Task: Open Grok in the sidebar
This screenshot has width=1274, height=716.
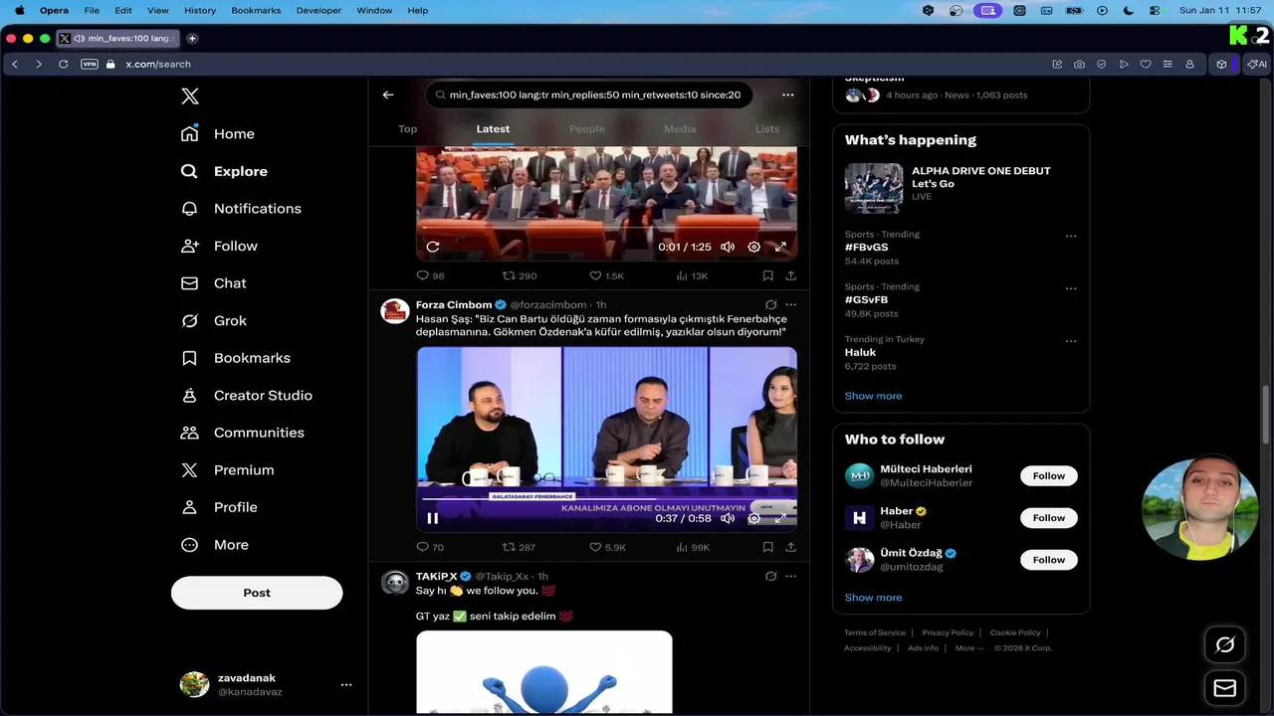Action: tap(213, 320)
